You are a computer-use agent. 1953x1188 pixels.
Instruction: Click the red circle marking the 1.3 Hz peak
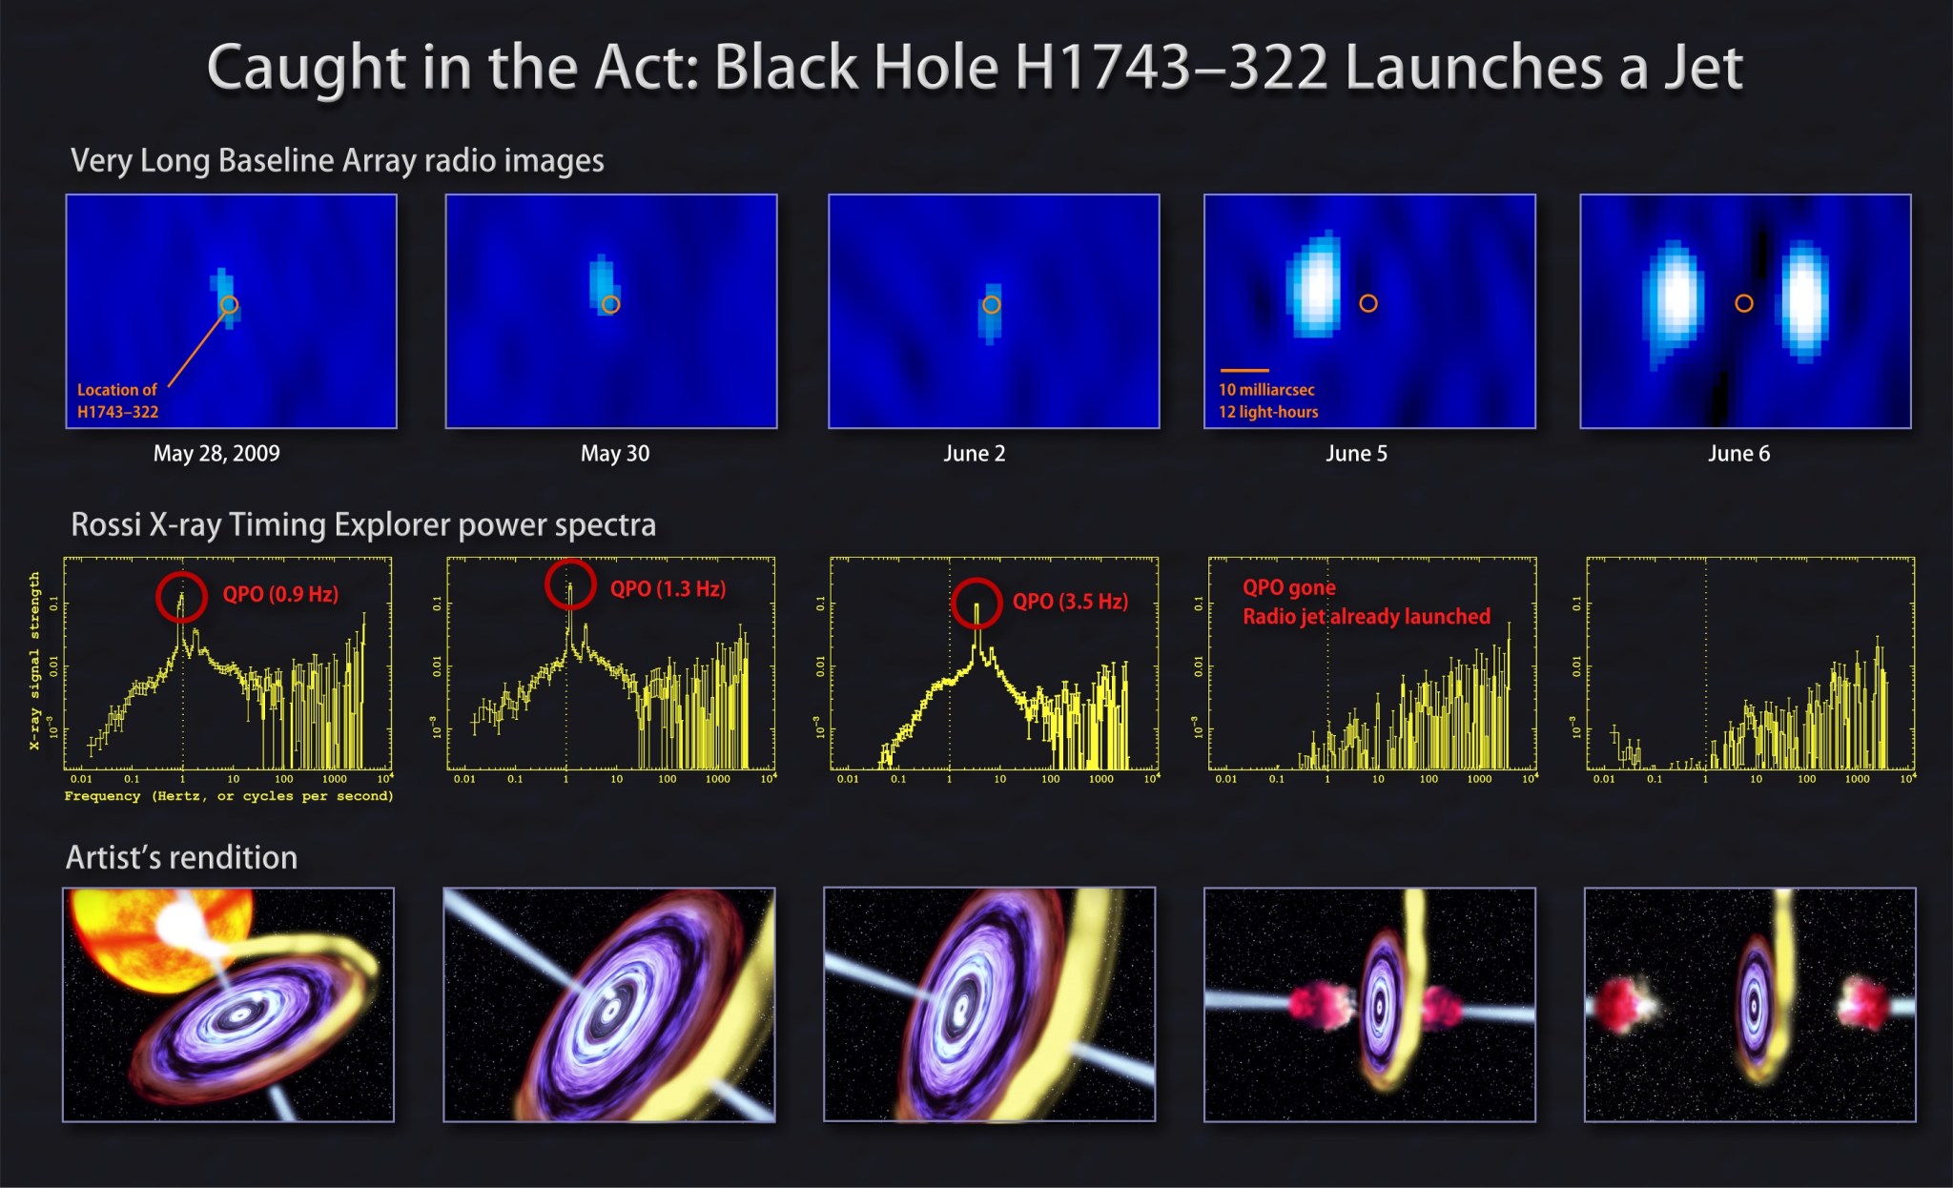coord(570,584)
